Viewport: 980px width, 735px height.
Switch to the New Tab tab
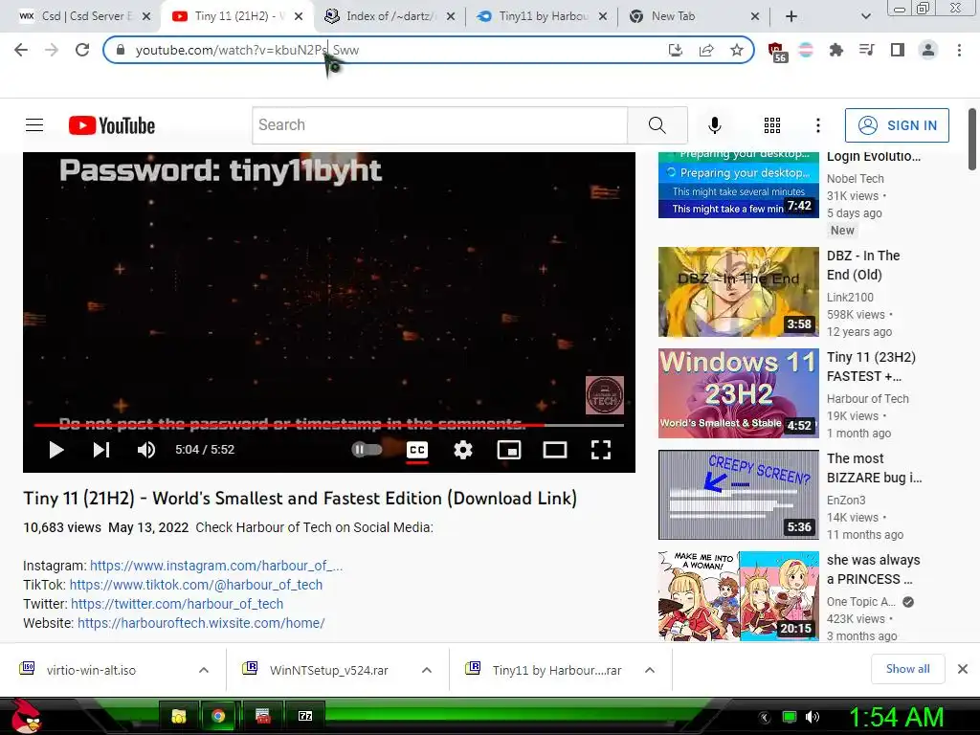click(x=693, y=16)
